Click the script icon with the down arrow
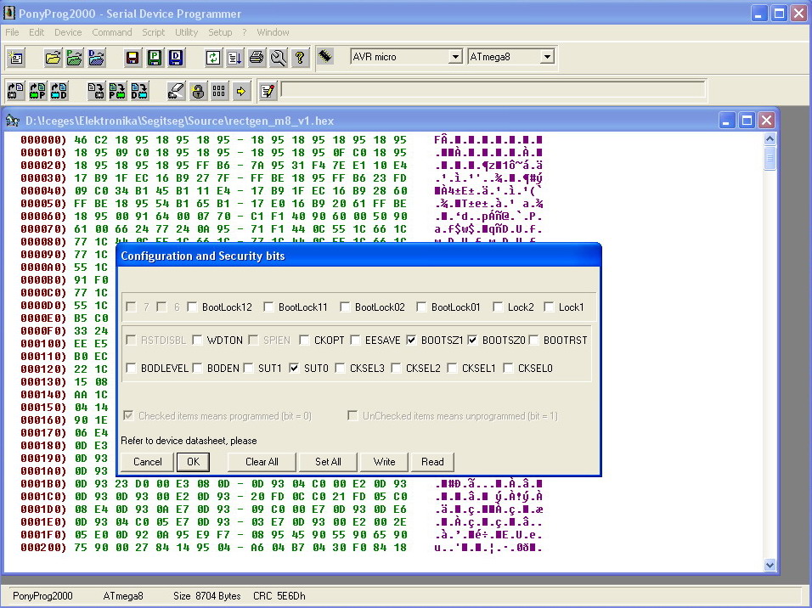812x608 pixels. coord(234,58)
